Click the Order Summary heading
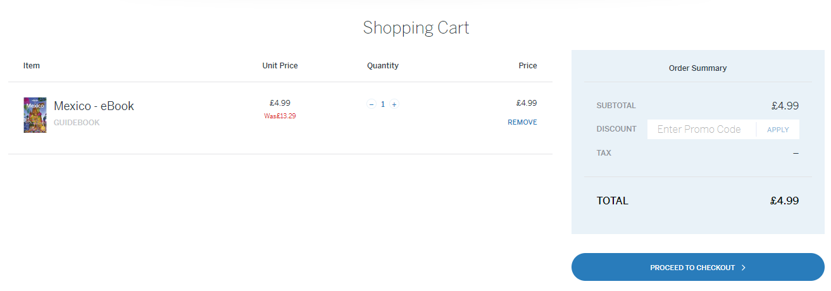This screenshot has height=291, width=831. pos(697,68)
